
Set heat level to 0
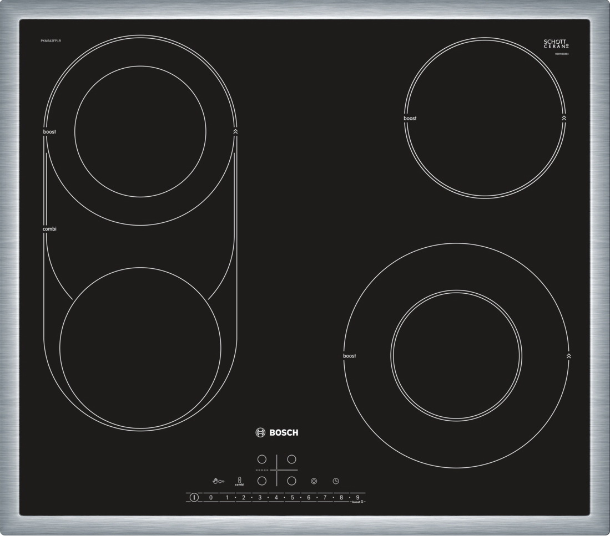[x=211, y=498]
